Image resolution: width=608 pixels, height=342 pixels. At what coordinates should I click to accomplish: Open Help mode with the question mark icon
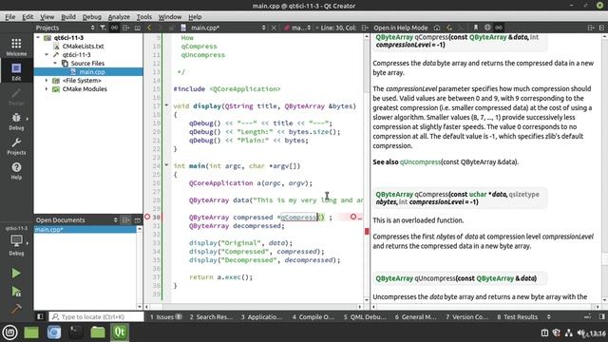(x=16, y=171)
